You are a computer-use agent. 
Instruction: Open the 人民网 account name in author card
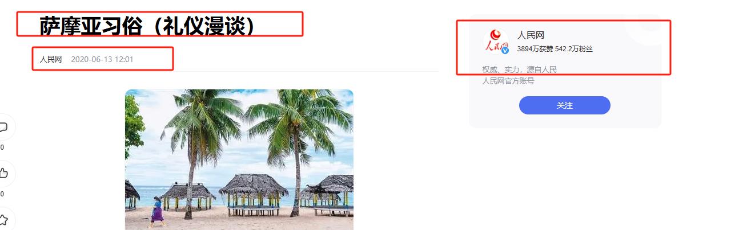(531, 35)
